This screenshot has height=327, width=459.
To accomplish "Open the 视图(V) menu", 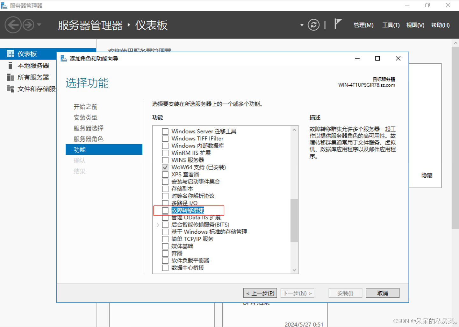I will point(415,25).
